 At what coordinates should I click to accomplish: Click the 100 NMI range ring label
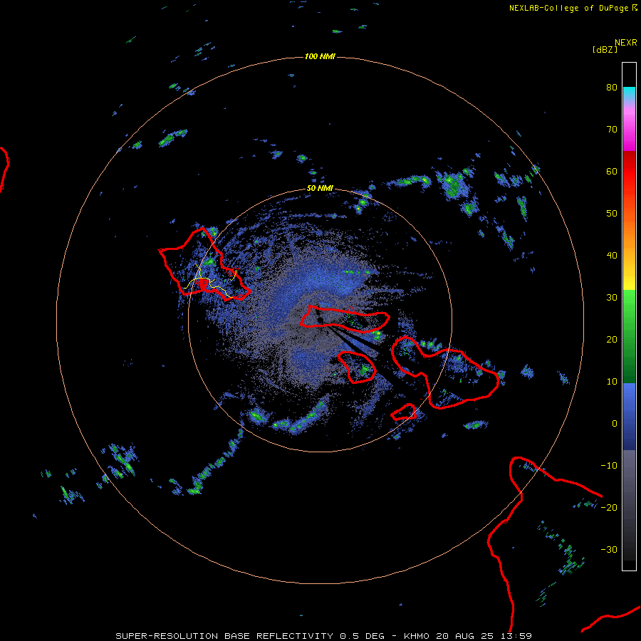tap(320, 56)
